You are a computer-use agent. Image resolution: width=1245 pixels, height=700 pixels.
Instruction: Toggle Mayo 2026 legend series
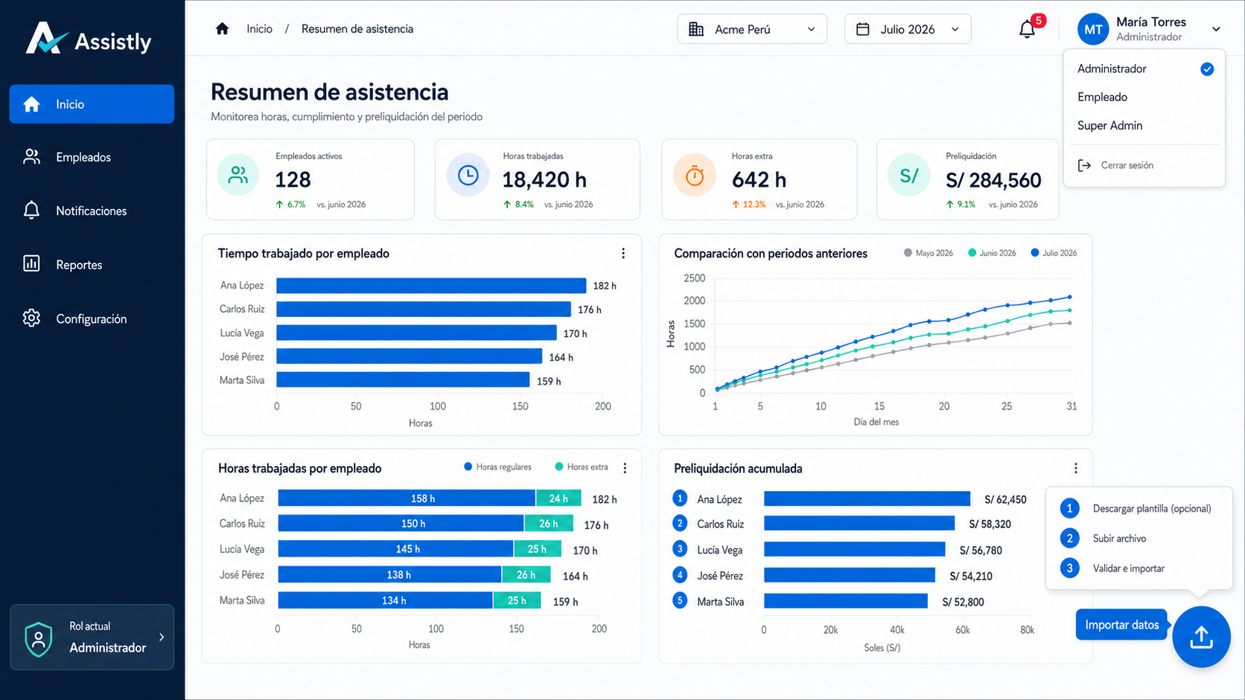coord(928,253)
